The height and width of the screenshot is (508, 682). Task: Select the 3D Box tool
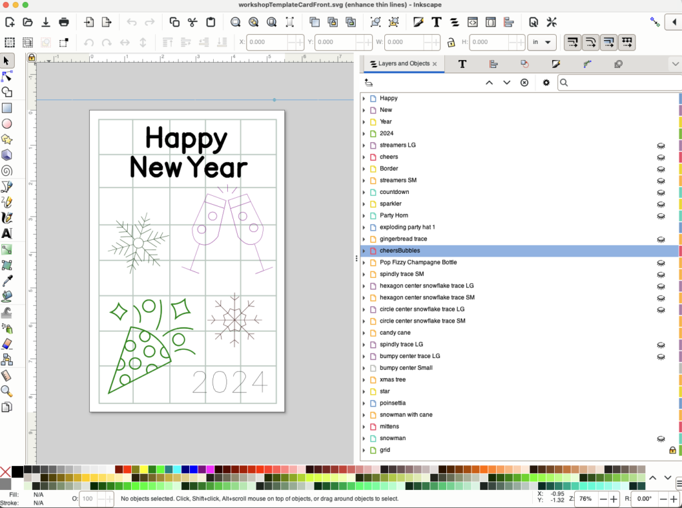[7, 155]
